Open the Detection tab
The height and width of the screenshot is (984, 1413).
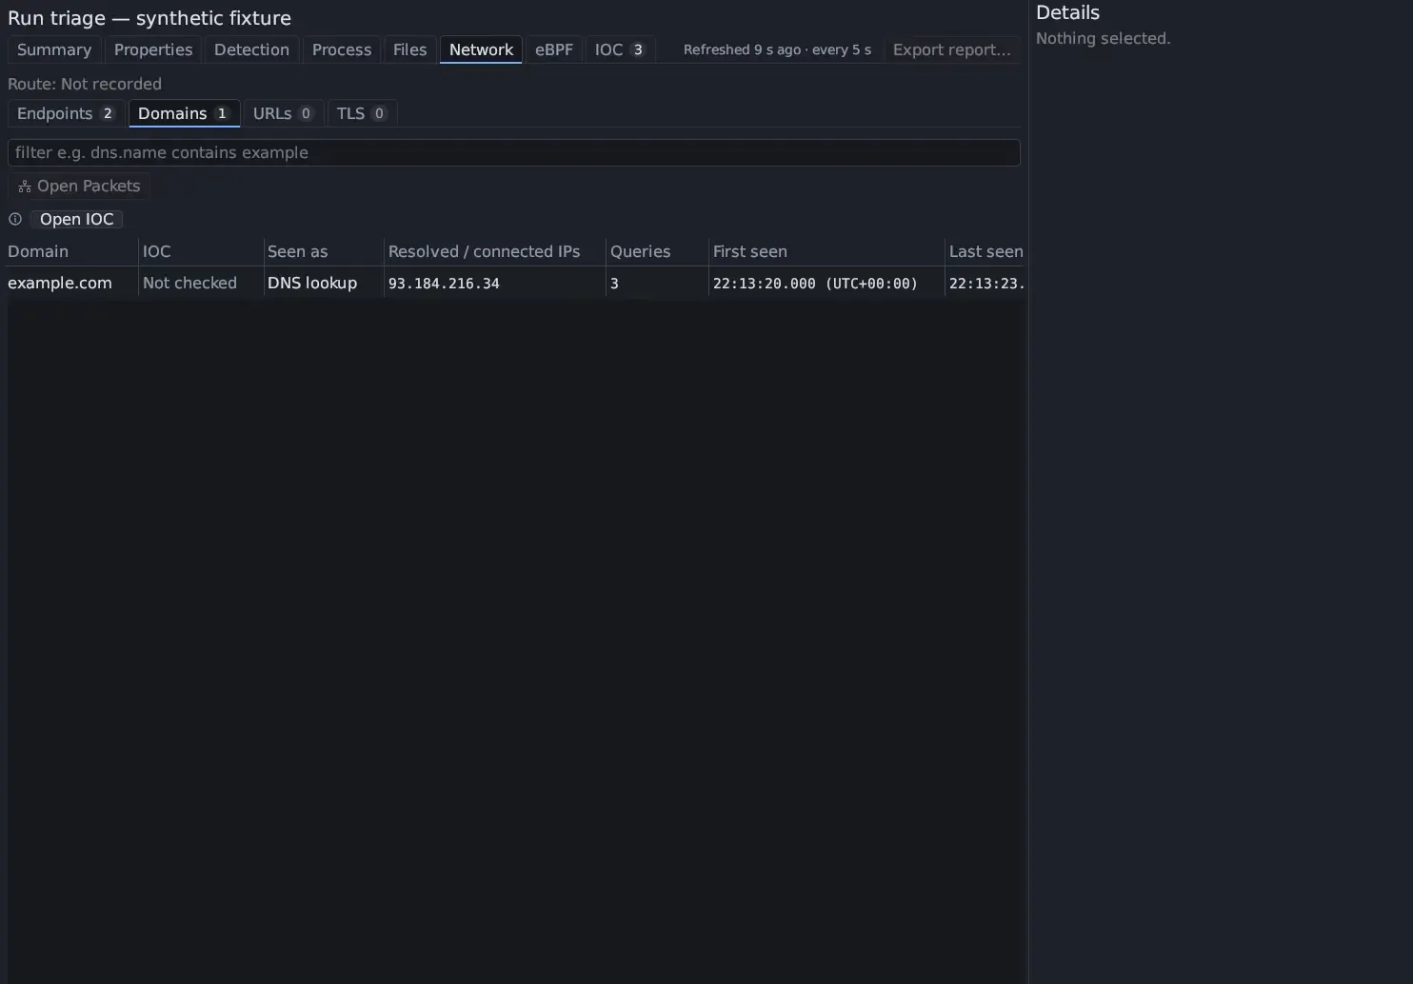pos(251,49)
